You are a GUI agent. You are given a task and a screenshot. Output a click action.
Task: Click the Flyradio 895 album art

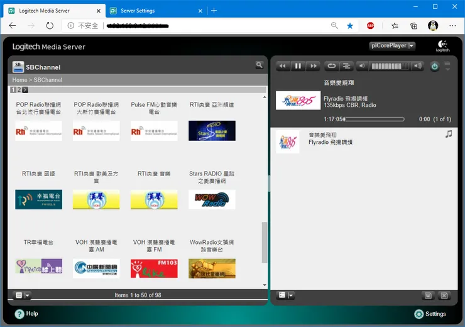tap(298, 101)
